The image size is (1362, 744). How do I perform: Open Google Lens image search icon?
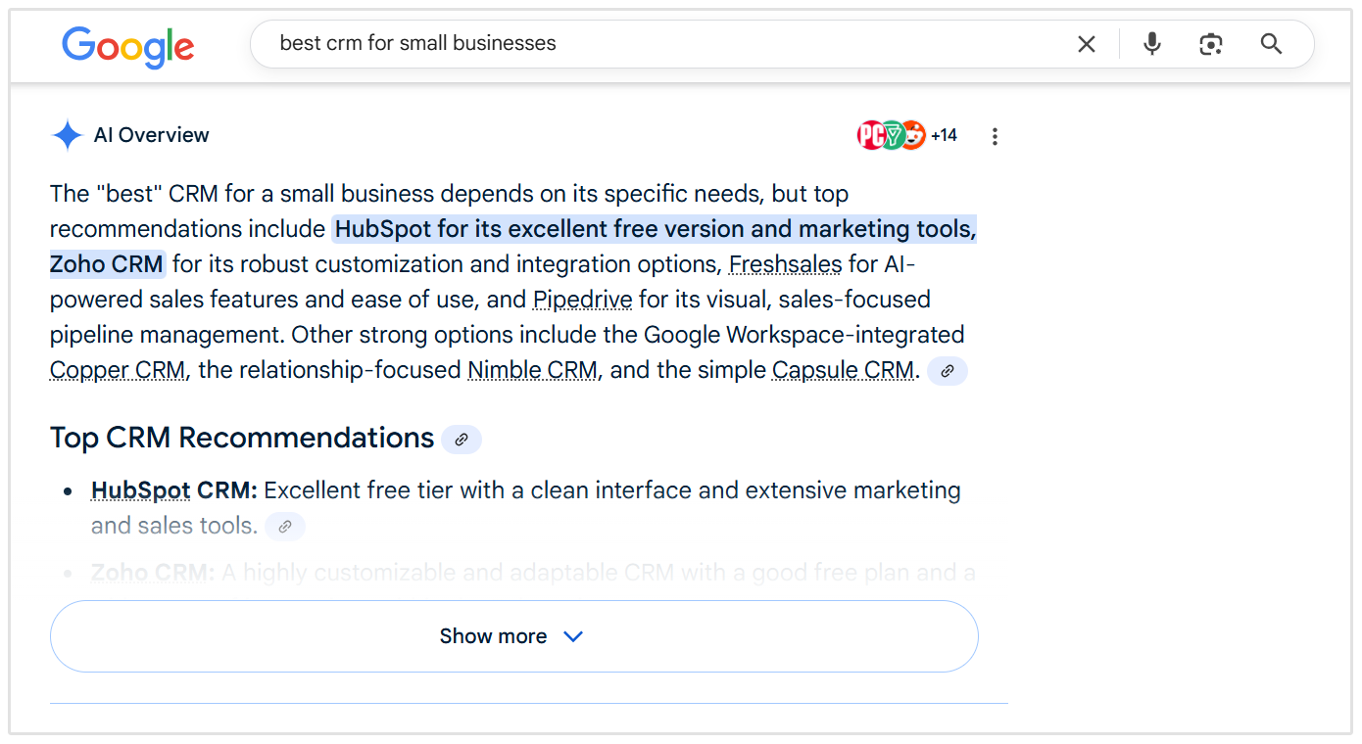(x=1211, y=44)
